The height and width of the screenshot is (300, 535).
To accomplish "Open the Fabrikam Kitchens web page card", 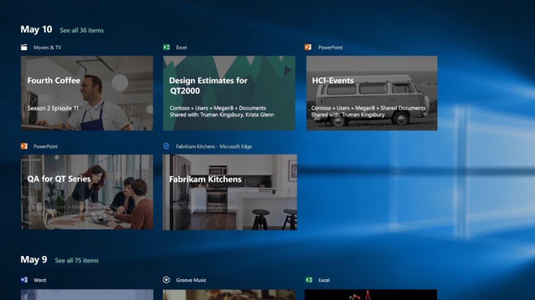I will [x=230, y=192].
